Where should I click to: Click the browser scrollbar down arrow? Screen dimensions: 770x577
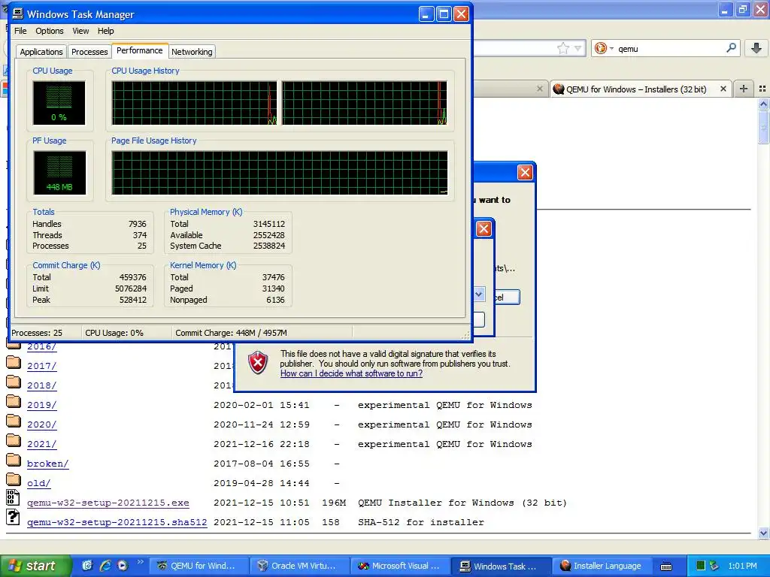pyautogui.click(x=763, y=533)
